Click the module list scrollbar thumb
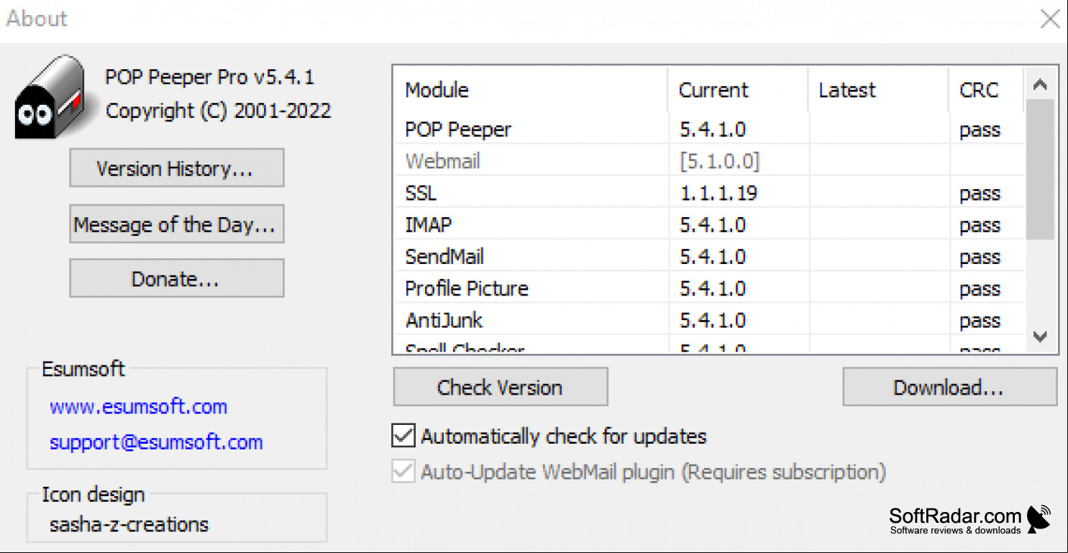The height and width of the screenshot is (553, 1068). click(x=1039, y=170)
